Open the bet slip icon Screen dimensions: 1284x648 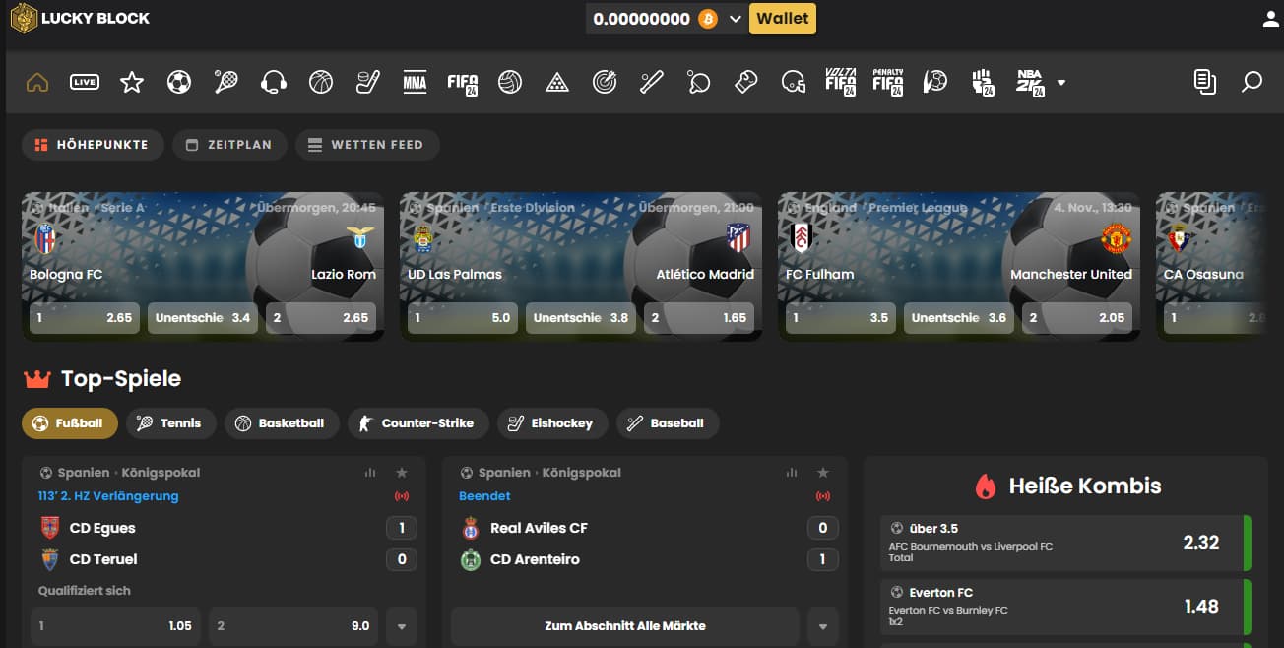1204,83
